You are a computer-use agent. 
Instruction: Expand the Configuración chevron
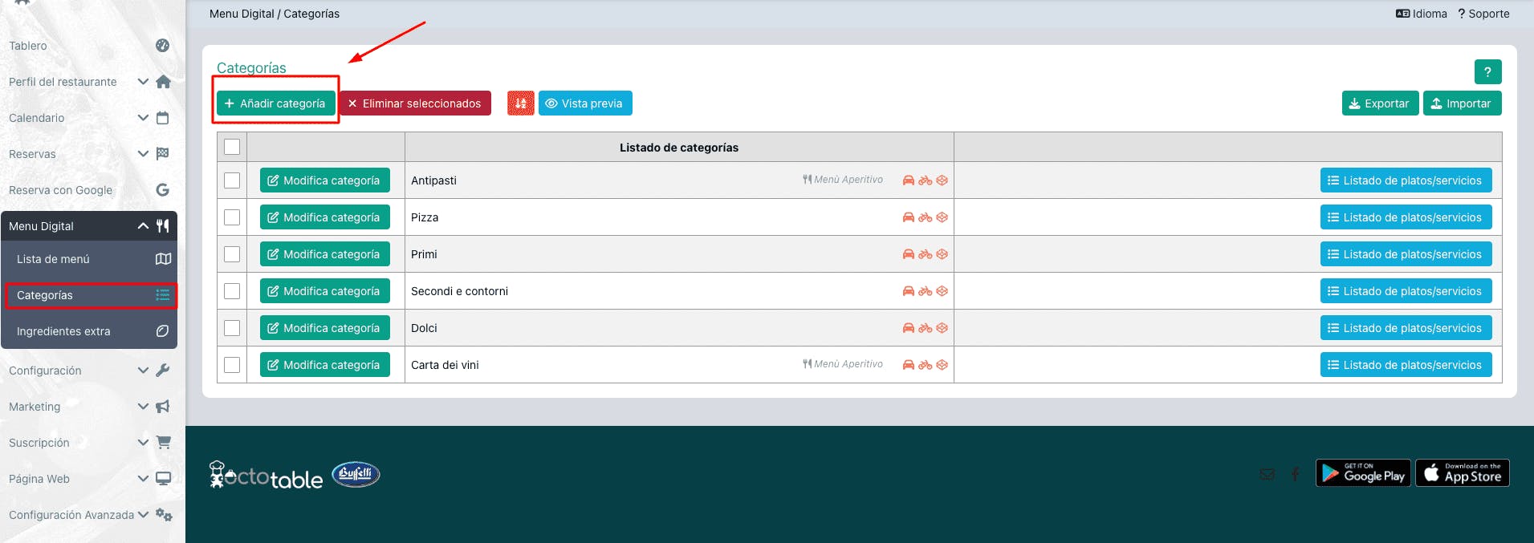(143, 371)
